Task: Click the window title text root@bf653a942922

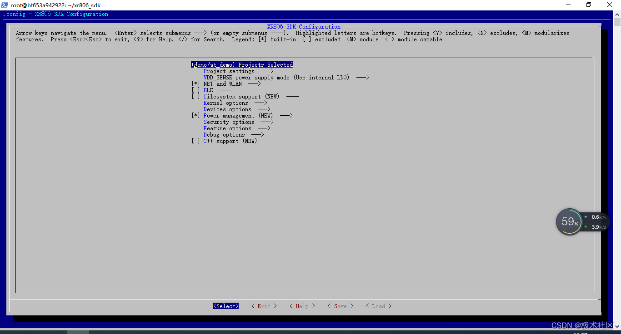Action: [55, 5]
